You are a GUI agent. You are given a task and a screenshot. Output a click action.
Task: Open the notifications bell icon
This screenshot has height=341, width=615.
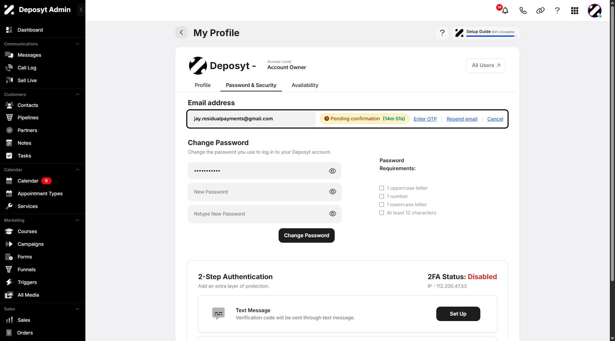[x=505, y=11]
